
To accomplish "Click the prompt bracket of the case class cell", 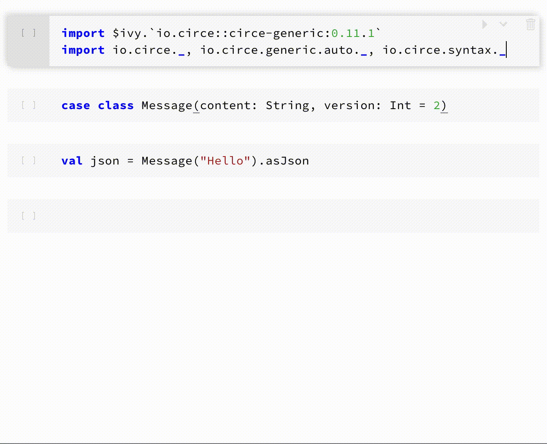I will (x=29, y=105).
